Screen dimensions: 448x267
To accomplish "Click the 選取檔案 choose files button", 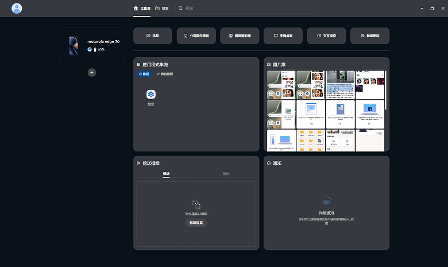I will tap(196, 223).
